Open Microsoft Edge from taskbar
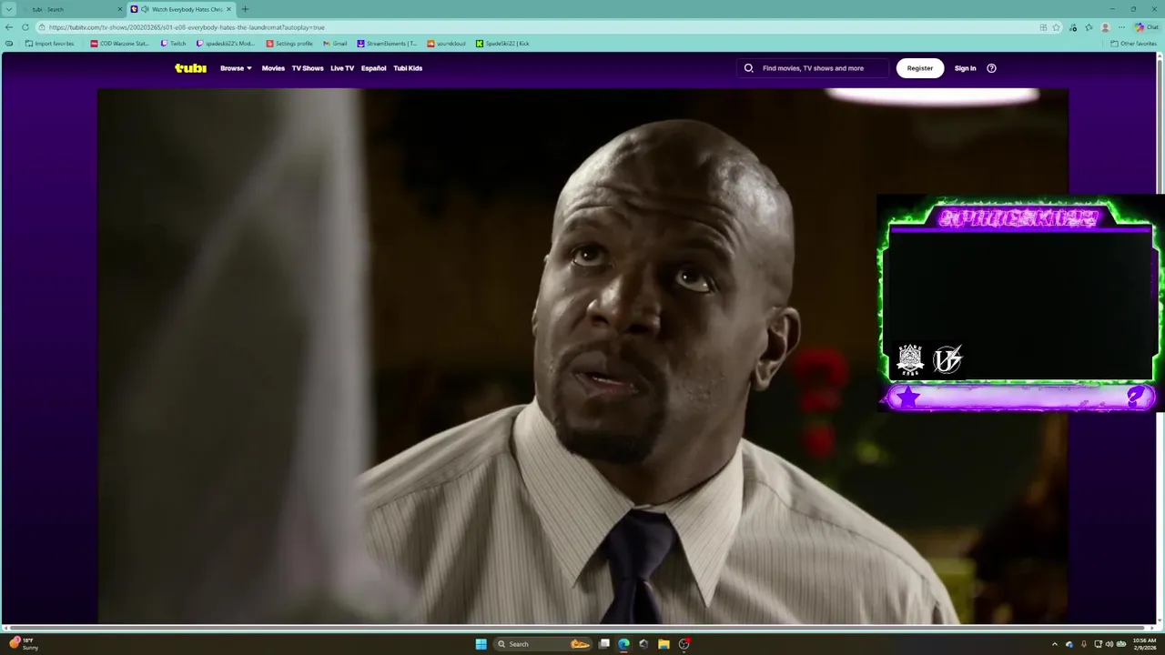1165x655 pixels. click(x=623, y=644)
